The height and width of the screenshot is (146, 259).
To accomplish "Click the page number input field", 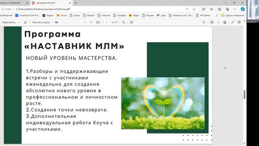I will tap(106, 22).
